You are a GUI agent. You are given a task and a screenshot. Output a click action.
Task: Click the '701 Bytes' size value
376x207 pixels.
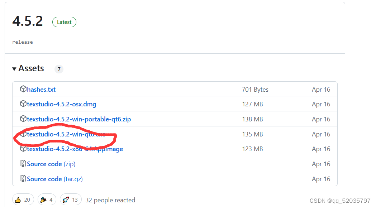point(255,90)
